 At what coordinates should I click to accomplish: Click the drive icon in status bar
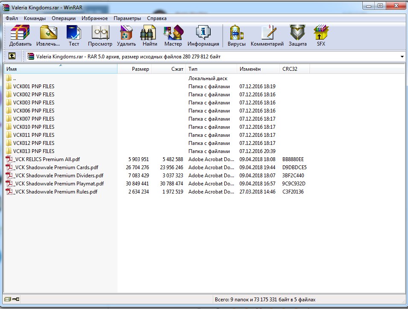pos(8,299)
